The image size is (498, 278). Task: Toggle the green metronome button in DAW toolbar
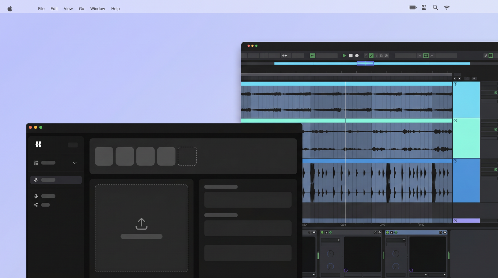pos(312,55)
